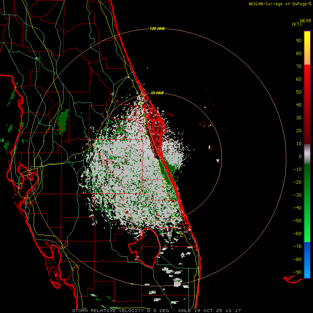Click the -90 value on the velocity scale
This screenshot has width=313, height=313.
[x=297, y=272]
